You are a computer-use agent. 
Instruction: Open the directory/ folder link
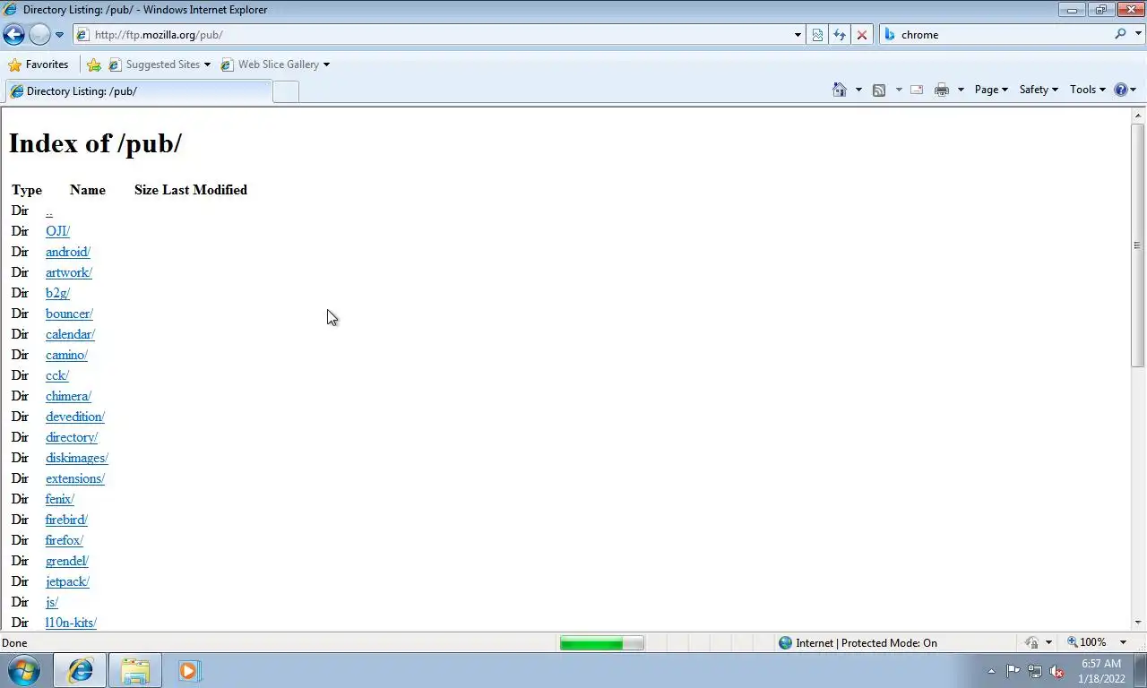point(72,437)
